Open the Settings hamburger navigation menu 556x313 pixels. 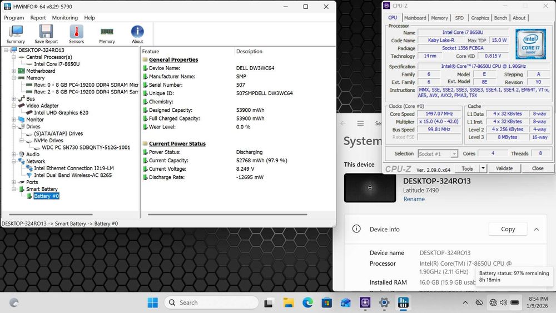361,123
